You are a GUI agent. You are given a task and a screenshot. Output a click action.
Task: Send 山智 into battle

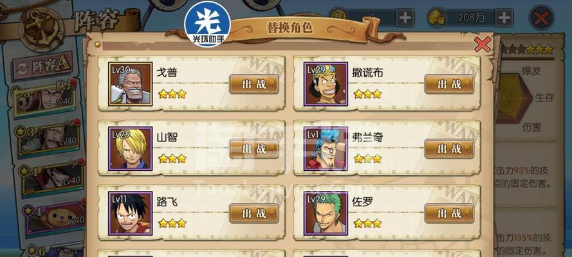point(254,148)
